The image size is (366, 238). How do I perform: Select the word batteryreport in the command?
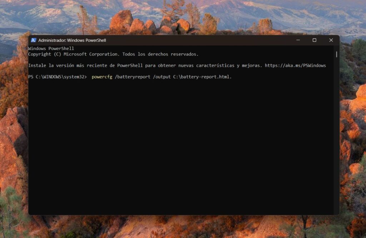[x=134, y=76]
